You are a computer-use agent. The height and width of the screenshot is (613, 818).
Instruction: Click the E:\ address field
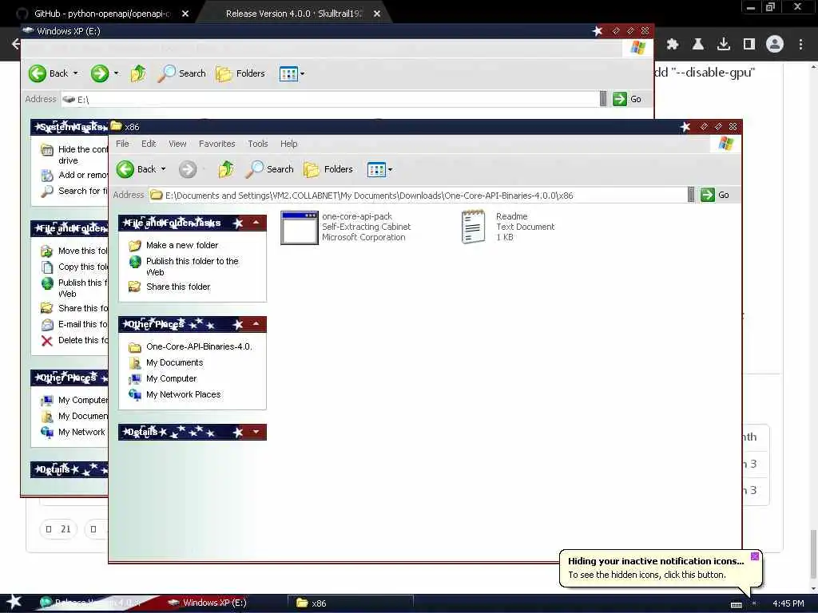[330, 100]
